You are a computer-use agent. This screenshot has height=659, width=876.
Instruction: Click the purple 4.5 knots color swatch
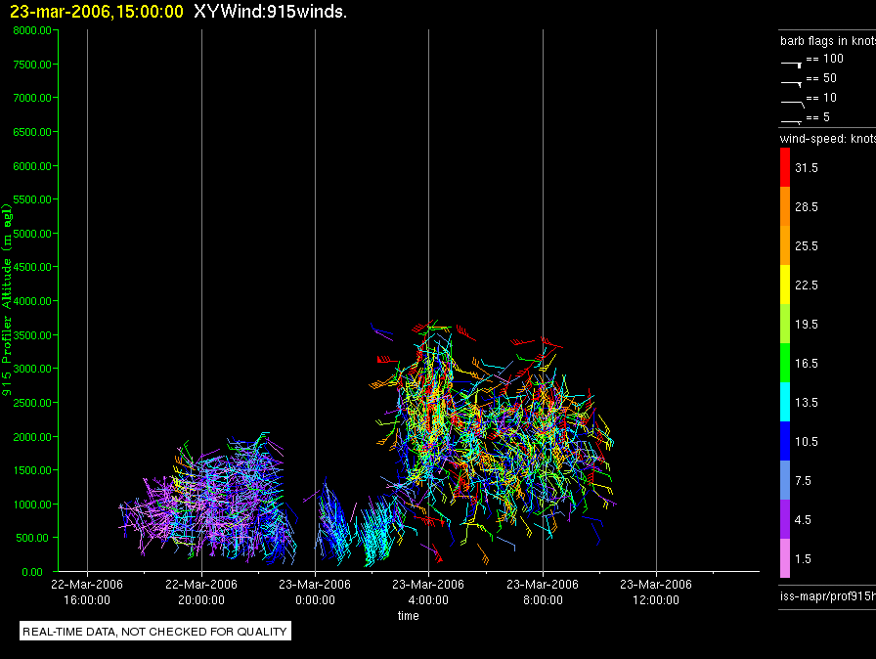785,519
